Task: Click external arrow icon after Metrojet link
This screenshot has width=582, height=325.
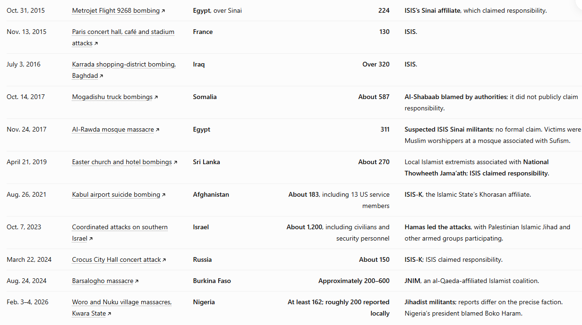Action: [x=163, y=11]
